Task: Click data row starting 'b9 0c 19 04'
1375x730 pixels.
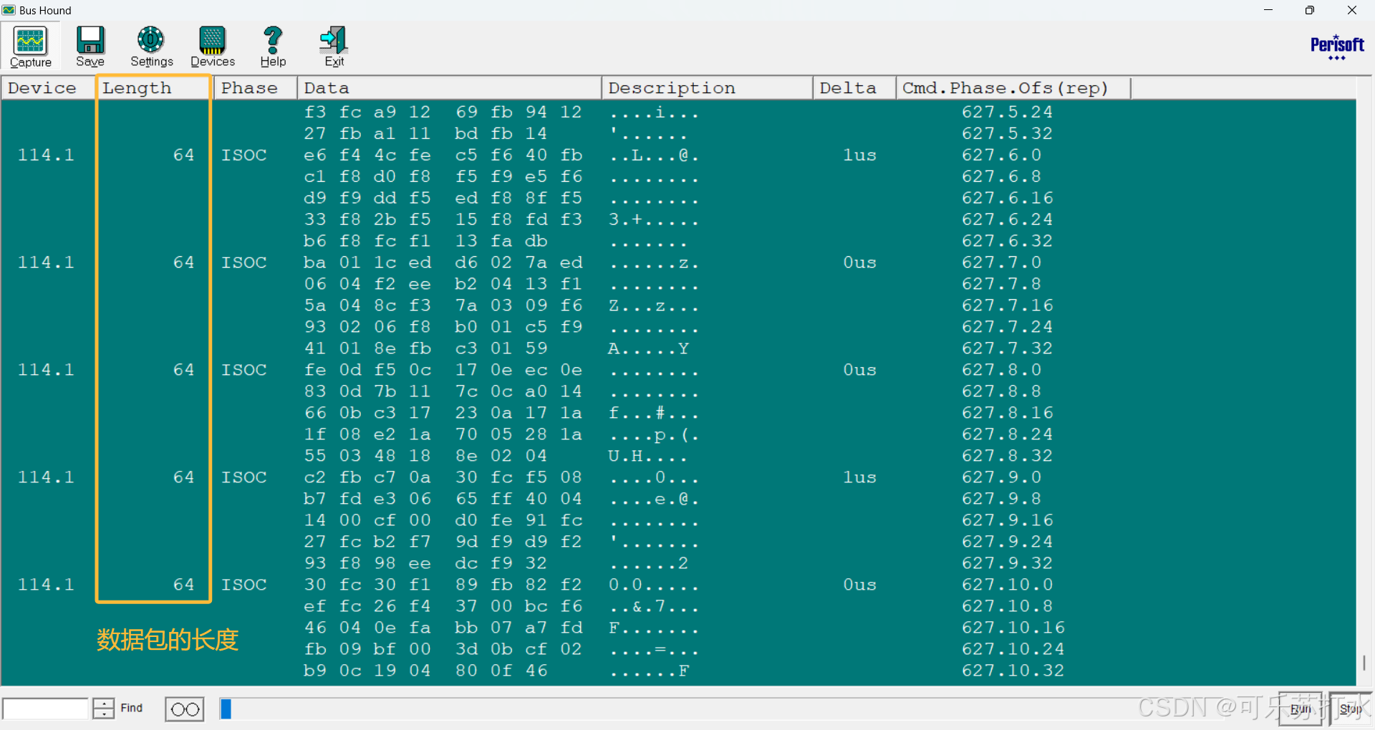Action: click(425, 670)
